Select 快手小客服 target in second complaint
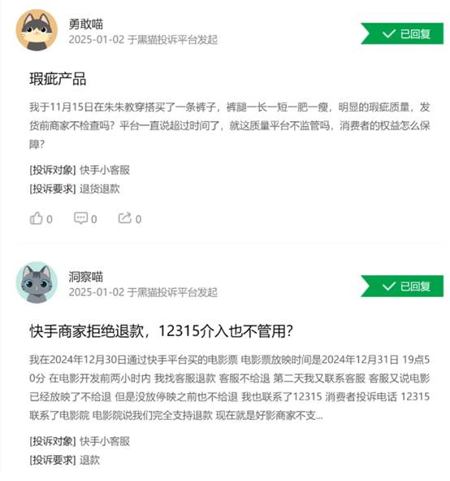The image size is (450, 481). point(105,441)
